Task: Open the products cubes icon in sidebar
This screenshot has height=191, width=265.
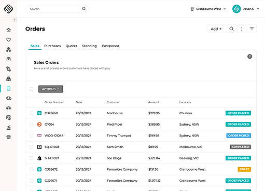Action: (8, 50)
